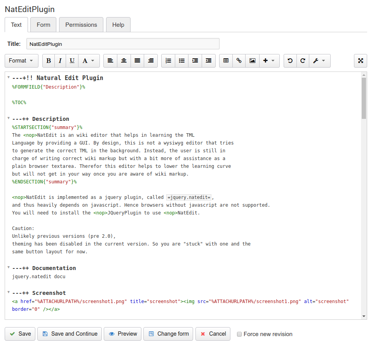Insert an image
Screen dimensions: 373x345
pyautogui.click(x=253, y=61)
